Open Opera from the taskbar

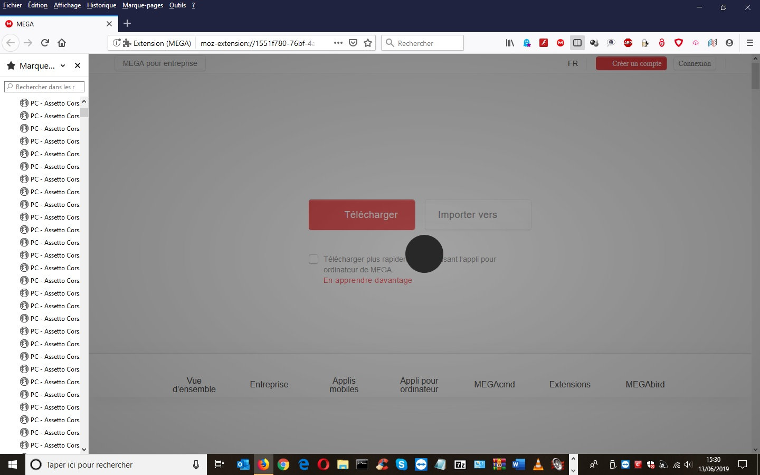(323, 464)
